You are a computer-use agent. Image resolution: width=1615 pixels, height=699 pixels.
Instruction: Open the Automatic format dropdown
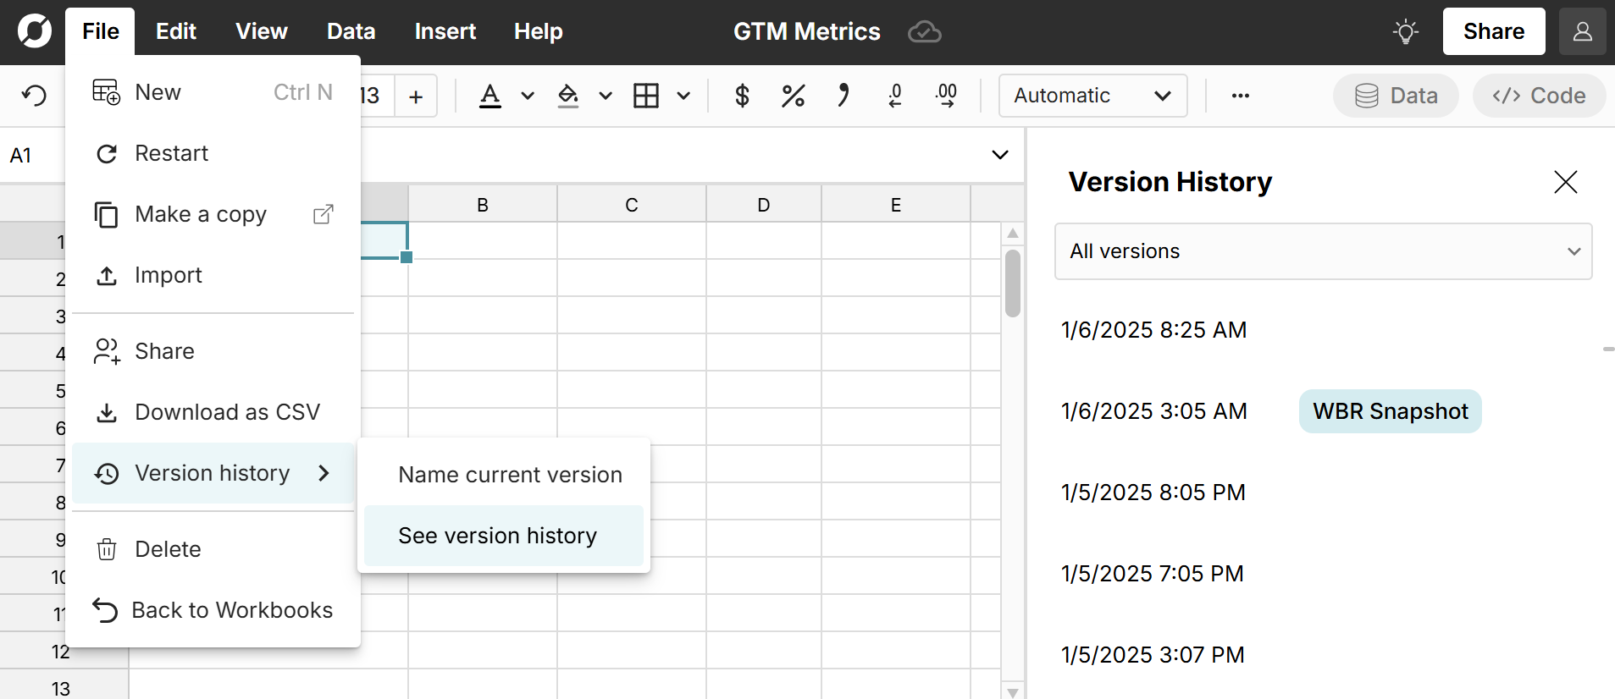[1092, 96]
